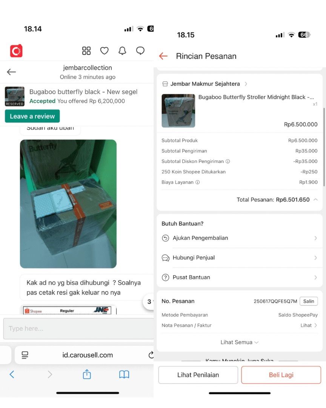The width and height of the screenshot is (326, 408).
Task: Collapse the Total Pesanan breakdown
Action: [x=315, y=199]
